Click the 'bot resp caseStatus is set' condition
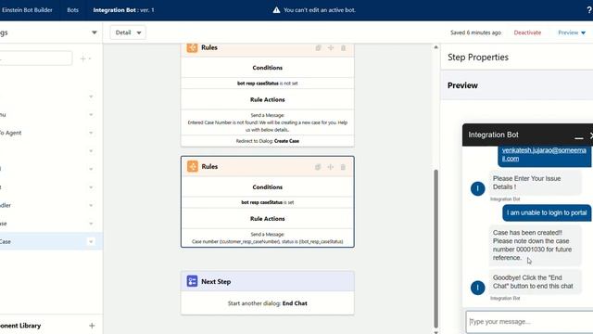Screen dimensions: 593x334 [268, 202]
